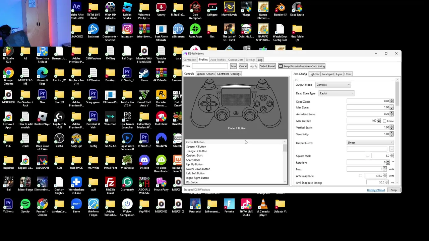
Task: Switch to the Gyro tab
Action: (x=339, y=74)
